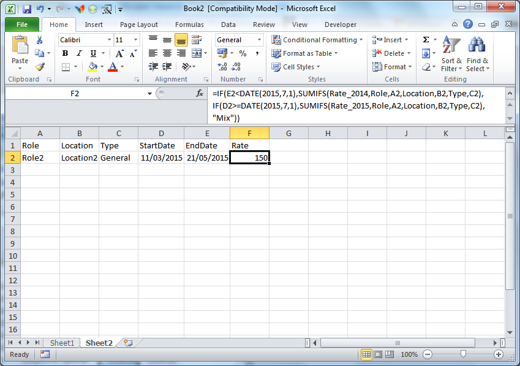Click Increase Decimal icon
This screenshot has height=366, width=520.
pyautogui.click(x=222, y=67)
